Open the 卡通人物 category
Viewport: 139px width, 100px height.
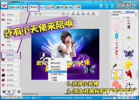click(11, 60)
